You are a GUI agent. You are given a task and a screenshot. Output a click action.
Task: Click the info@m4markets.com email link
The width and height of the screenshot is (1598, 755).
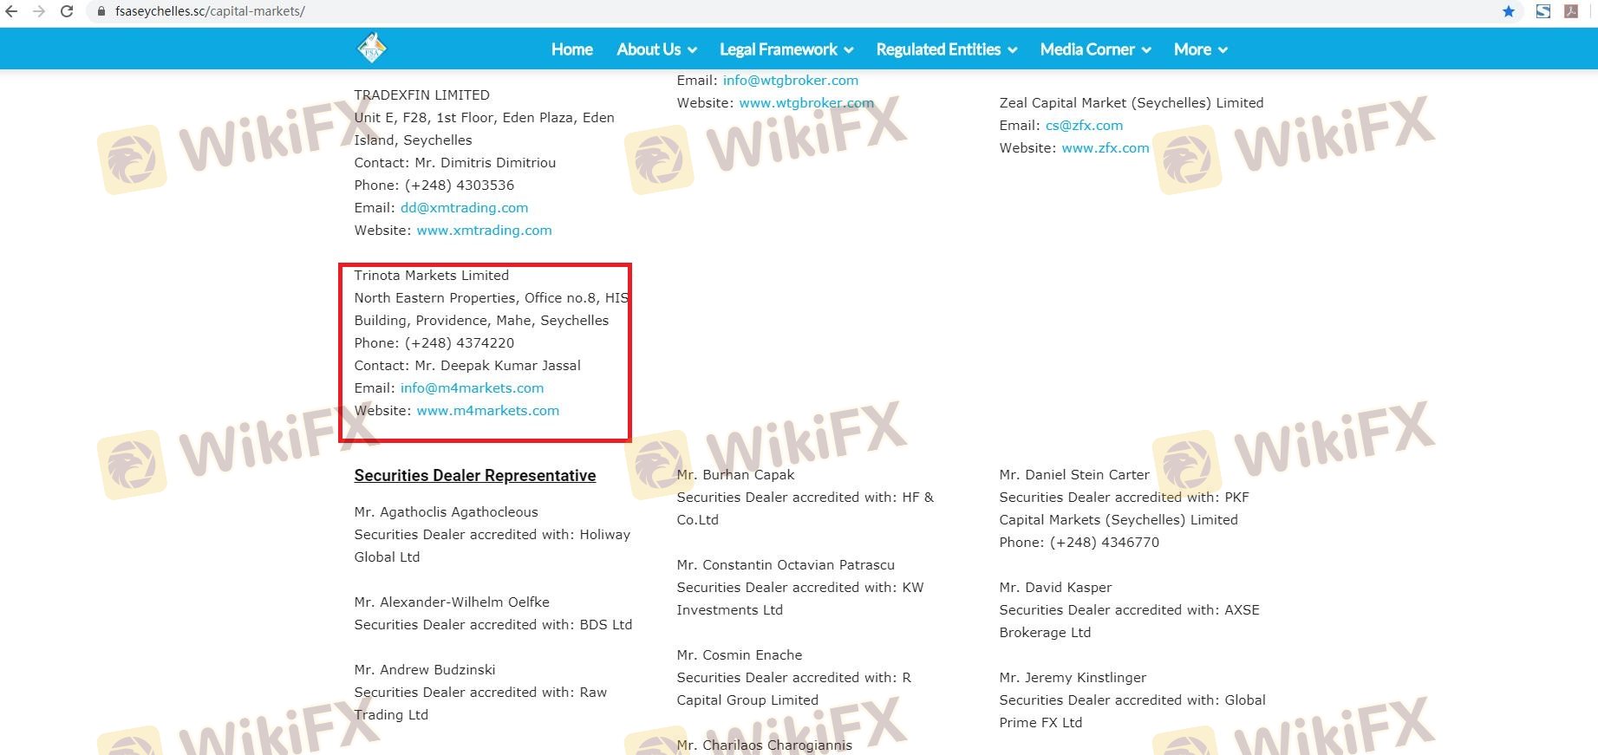point(472,388)
